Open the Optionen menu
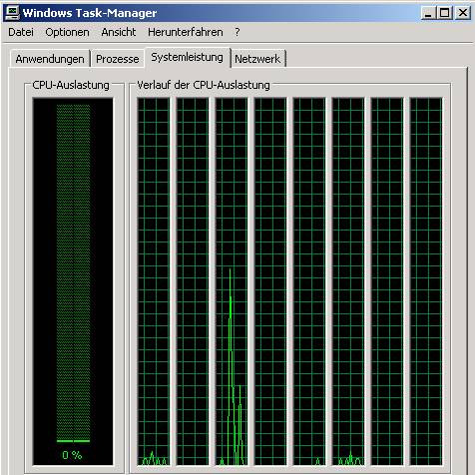475x475 pixels. (x=67, y=32)
